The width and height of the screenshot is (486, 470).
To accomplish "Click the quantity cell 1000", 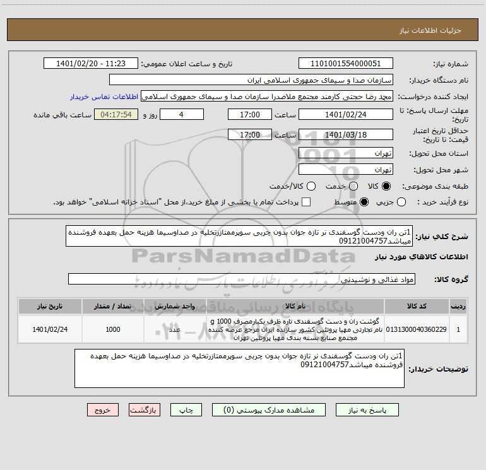I will pyautogui.click(x=113, y=329).
